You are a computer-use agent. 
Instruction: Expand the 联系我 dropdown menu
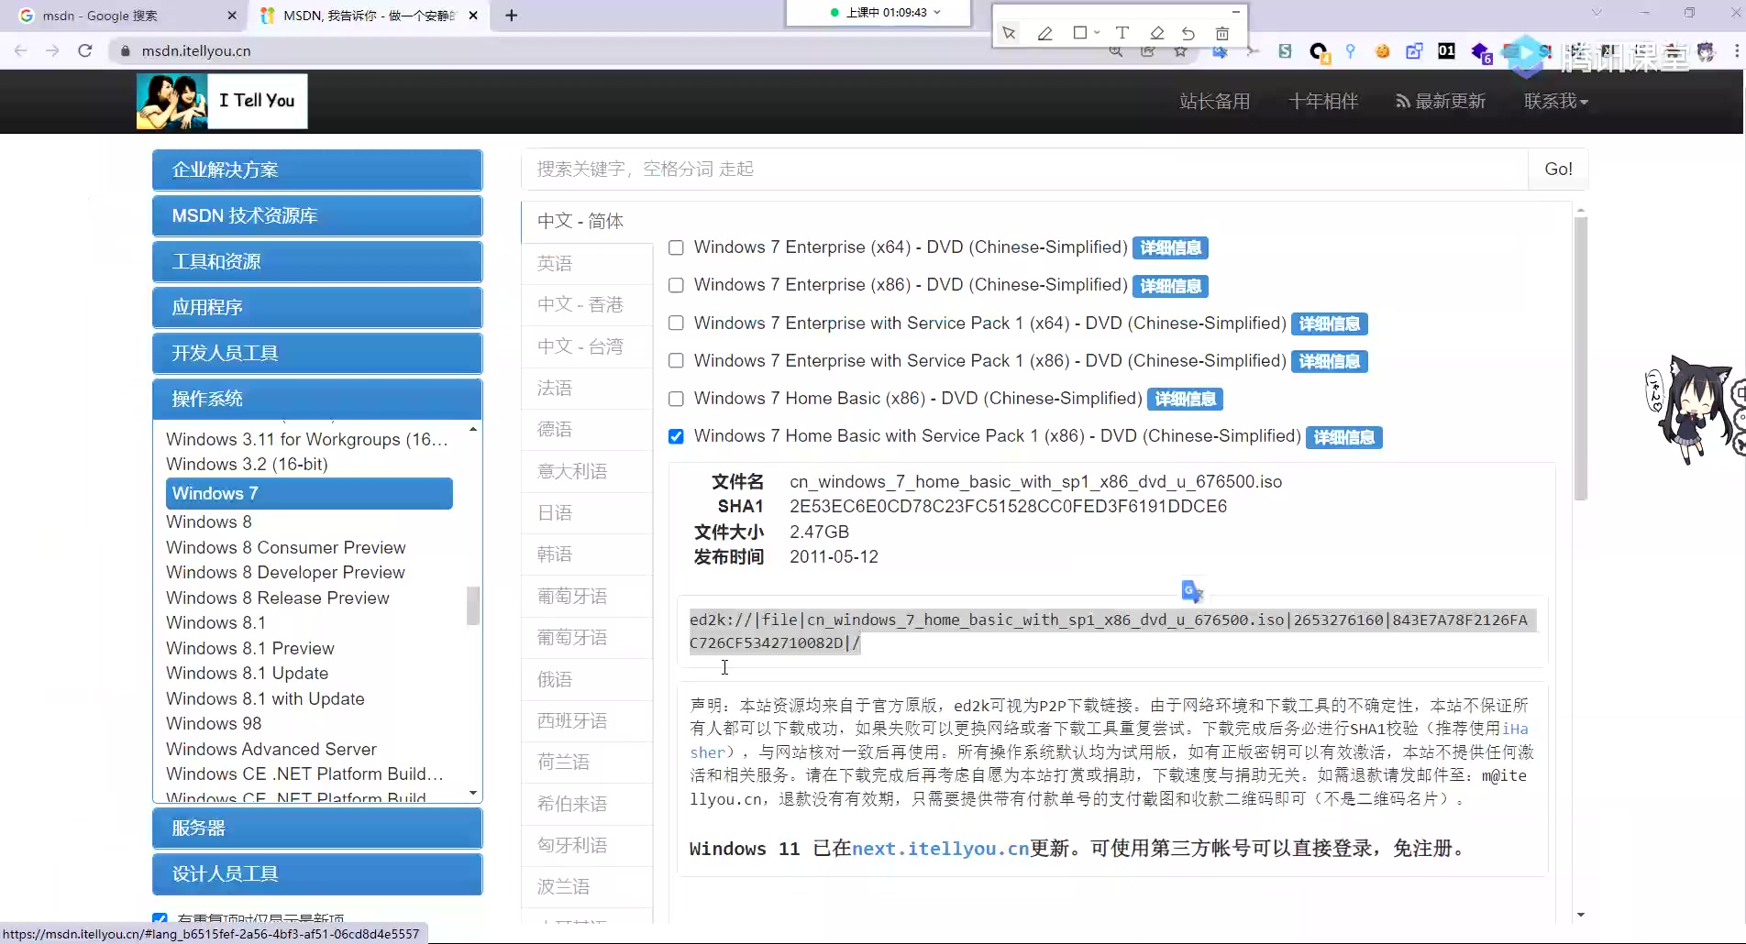[1556, 101]
